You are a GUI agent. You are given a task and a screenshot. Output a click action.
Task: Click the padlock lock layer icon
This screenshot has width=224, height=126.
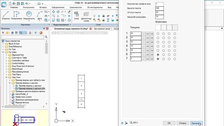pyautogui.click(x=104, y=16)
